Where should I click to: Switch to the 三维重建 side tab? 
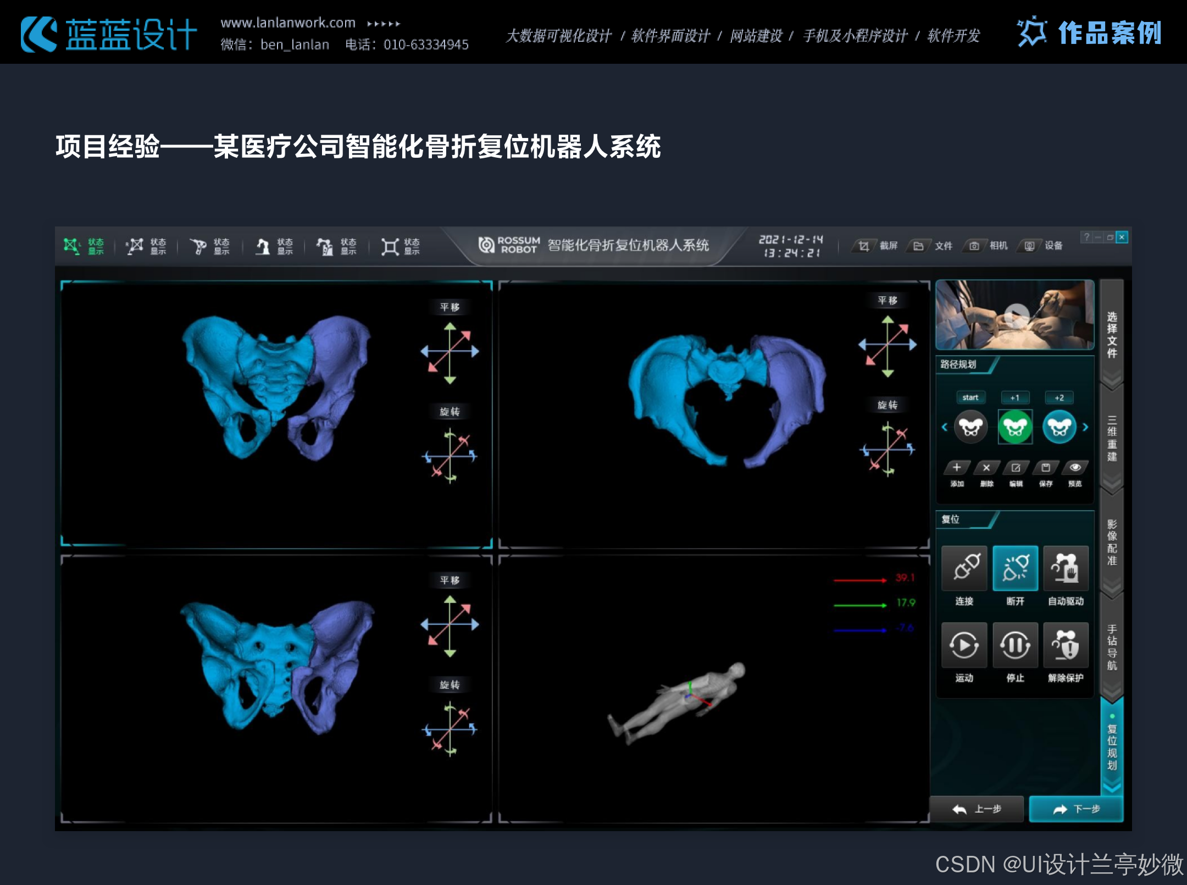coord(1112,438)
